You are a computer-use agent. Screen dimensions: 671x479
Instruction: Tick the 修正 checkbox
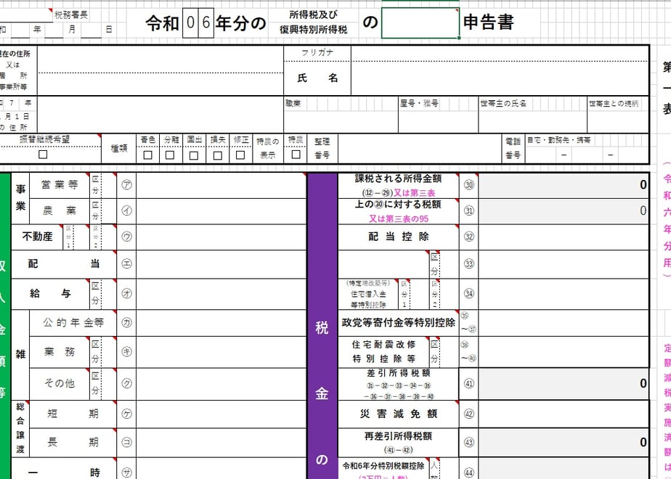(240, 155)
